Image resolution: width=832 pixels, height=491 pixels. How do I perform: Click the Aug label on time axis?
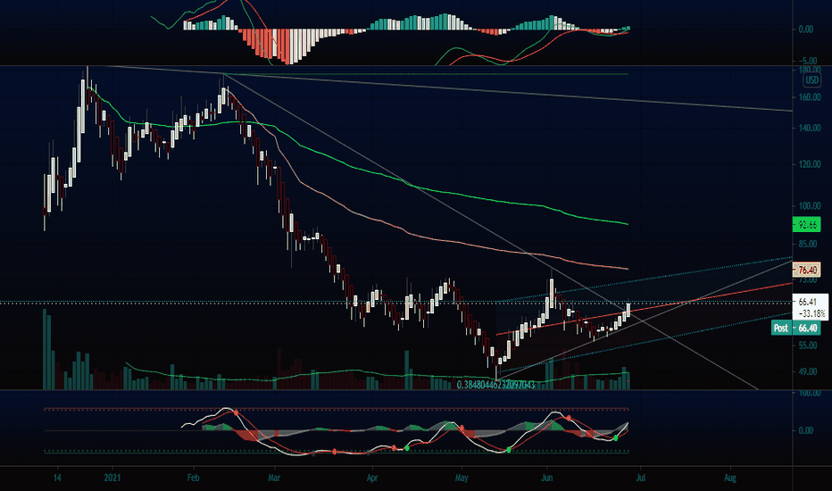(730, 478)
